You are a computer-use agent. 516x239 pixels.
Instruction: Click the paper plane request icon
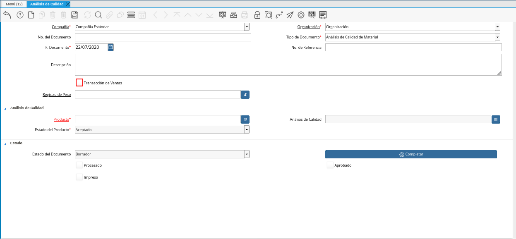click(290, 15)
